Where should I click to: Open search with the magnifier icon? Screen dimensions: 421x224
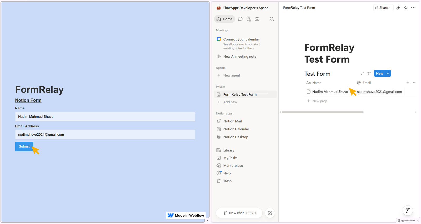[272, 19]
